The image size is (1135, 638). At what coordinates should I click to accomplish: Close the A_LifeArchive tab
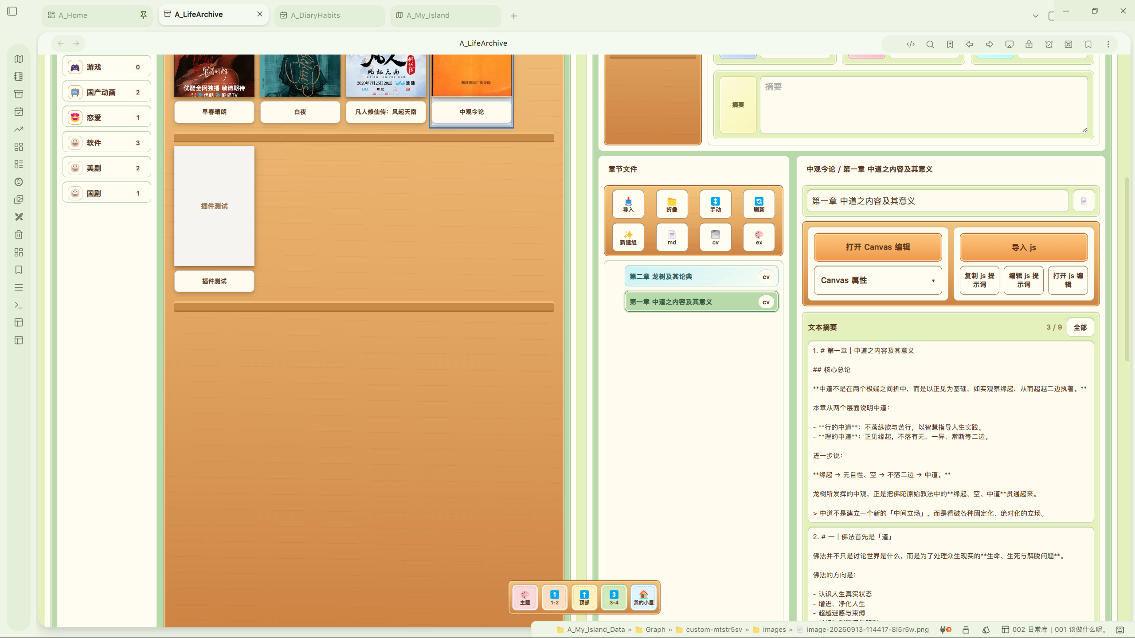(x=260, y=14)
